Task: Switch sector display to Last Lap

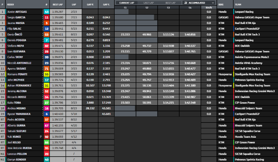Action: point(147,2)
